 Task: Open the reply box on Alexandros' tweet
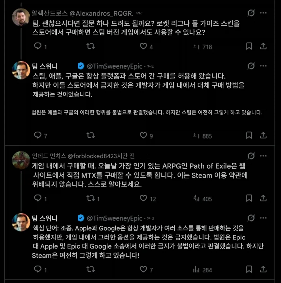click(x=38, y=46)
